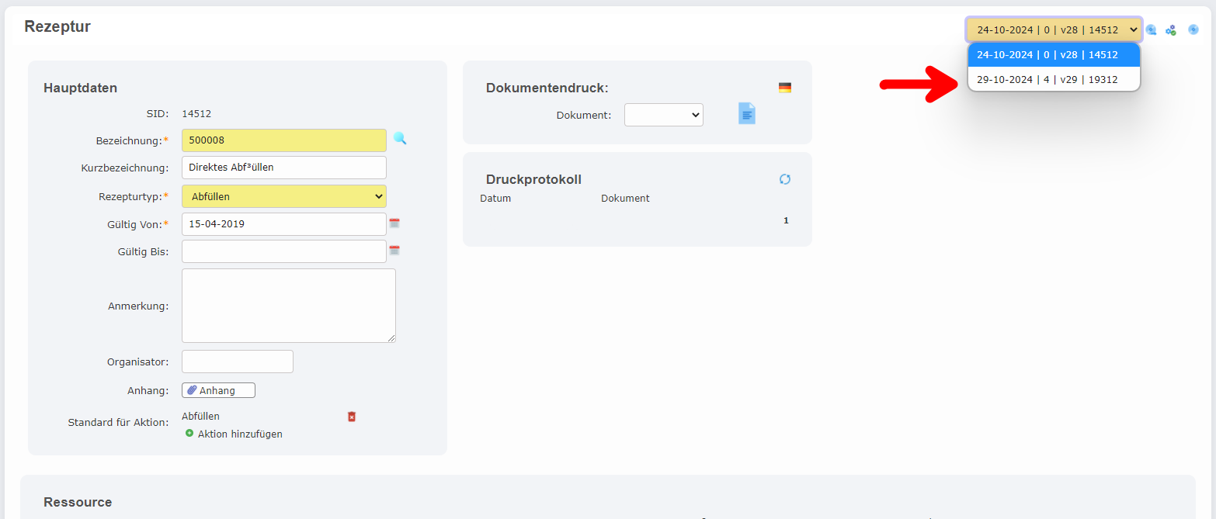Open the version selector dropdown
This screenshot has width=1216, height=519.
point(1054,29)
